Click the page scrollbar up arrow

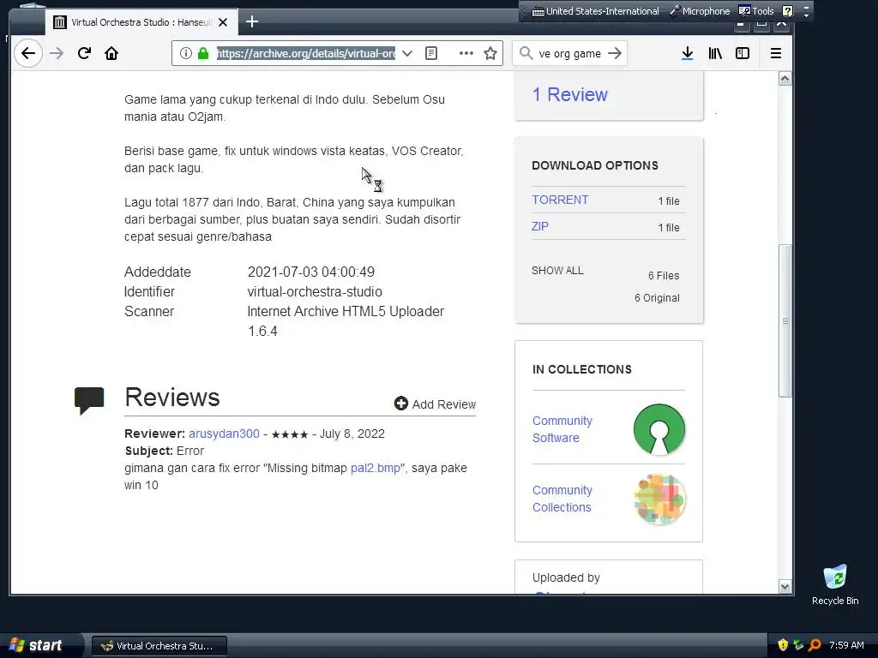point(785,79)
